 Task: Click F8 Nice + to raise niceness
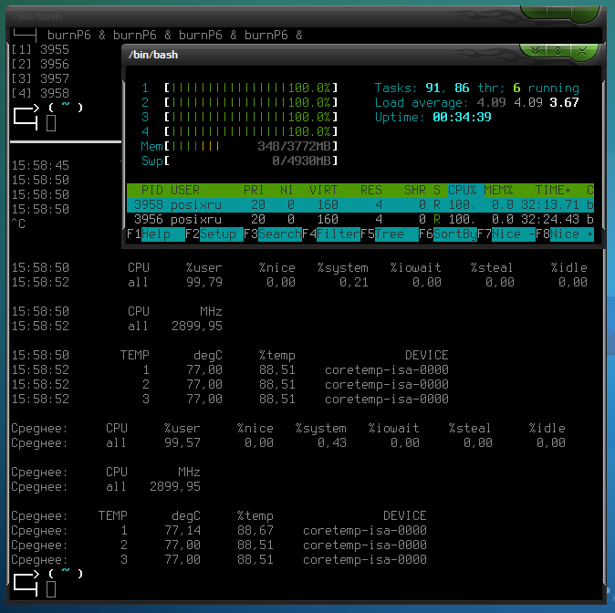[x=565, y=234]
